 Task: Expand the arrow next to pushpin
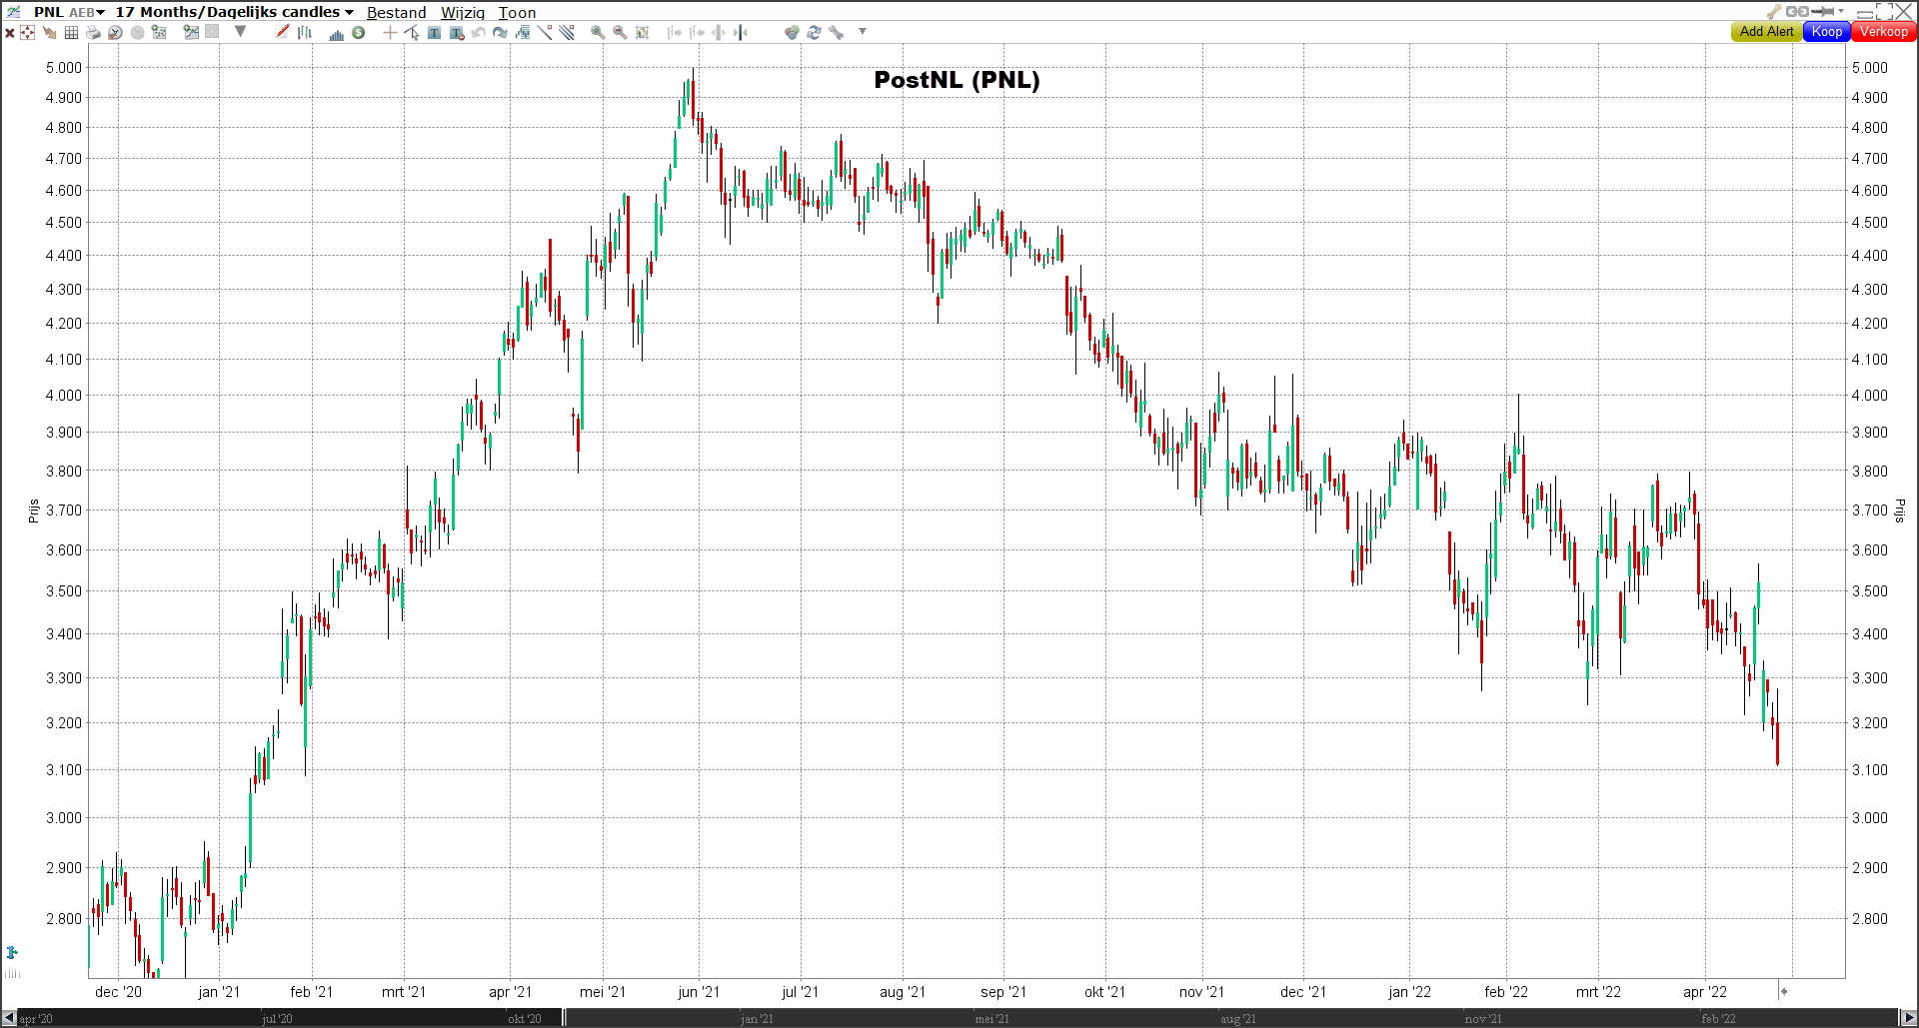tap(1841, 12)
